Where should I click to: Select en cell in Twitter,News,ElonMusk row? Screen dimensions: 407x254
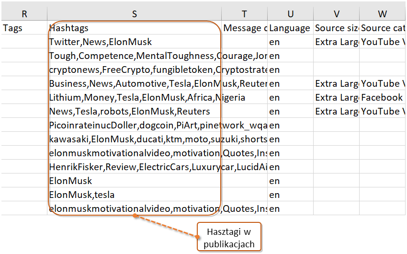click(291, 42)
